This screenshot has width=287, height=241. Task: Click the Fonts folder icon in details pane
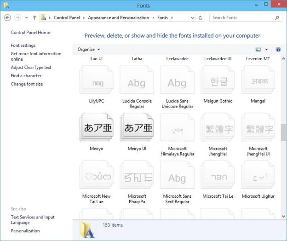88,230
